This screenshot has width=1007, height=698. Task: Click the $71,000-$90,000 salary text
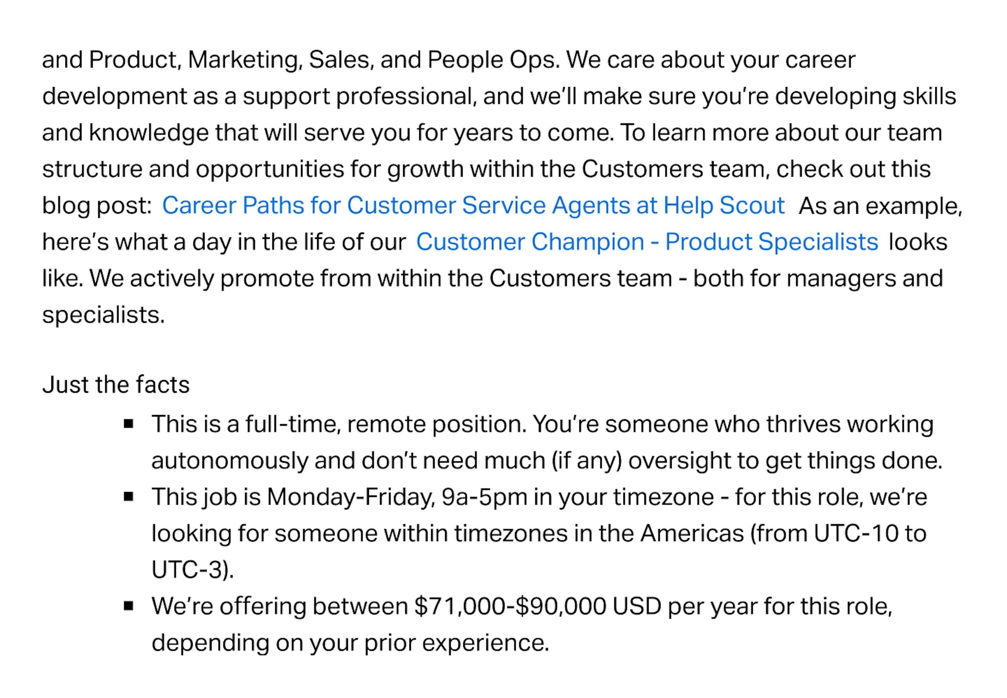(x=510, y=606)
